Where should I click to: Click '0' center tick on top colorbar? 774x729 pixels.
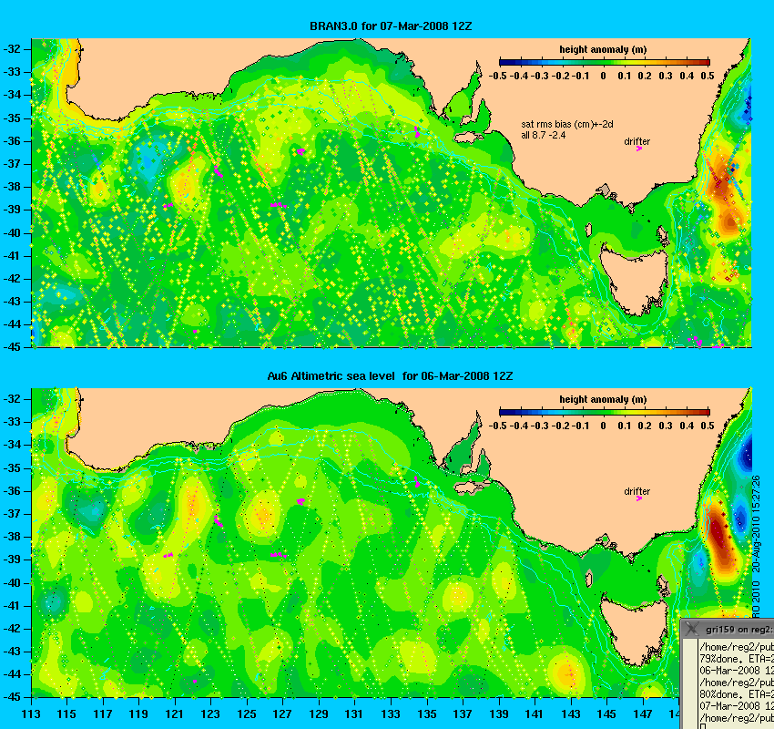603,76
